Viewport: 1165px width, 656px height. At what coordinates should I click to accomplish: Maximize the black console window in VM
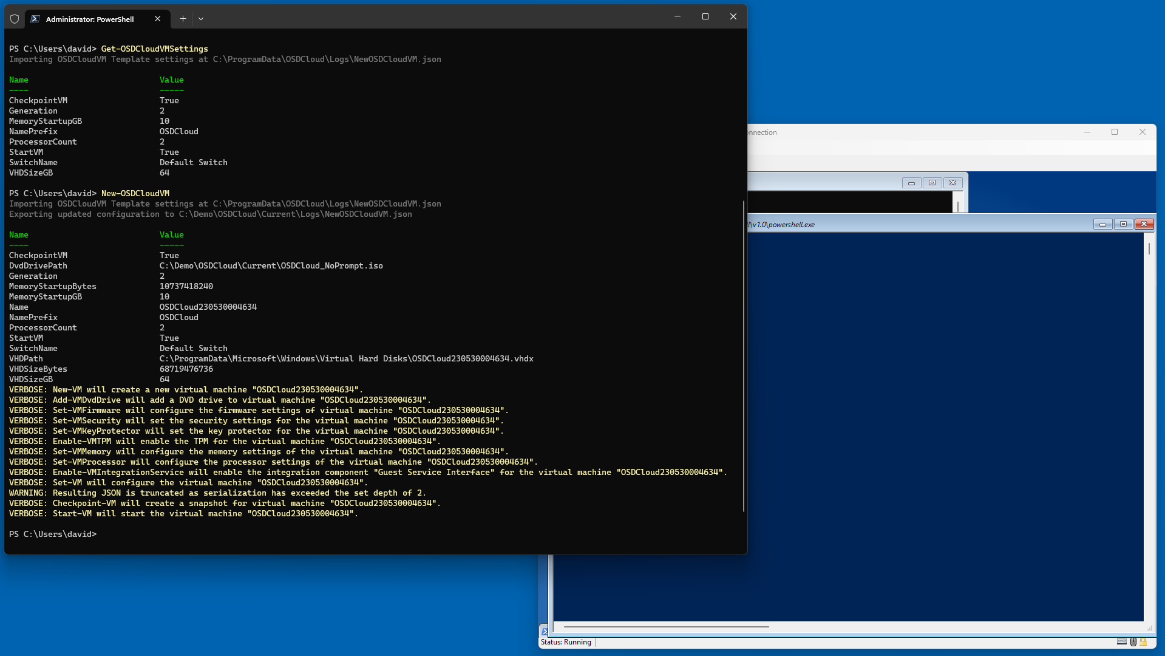point(932,183)
